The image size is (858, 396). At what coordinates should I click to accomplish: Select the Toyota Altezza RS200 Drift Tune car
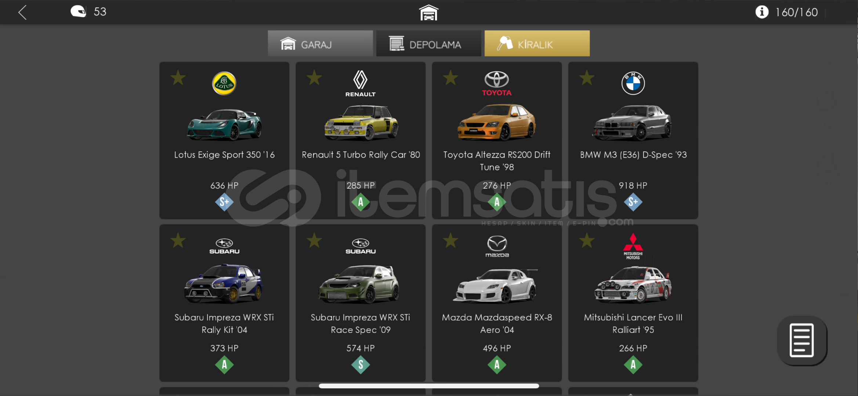[497, 140]
